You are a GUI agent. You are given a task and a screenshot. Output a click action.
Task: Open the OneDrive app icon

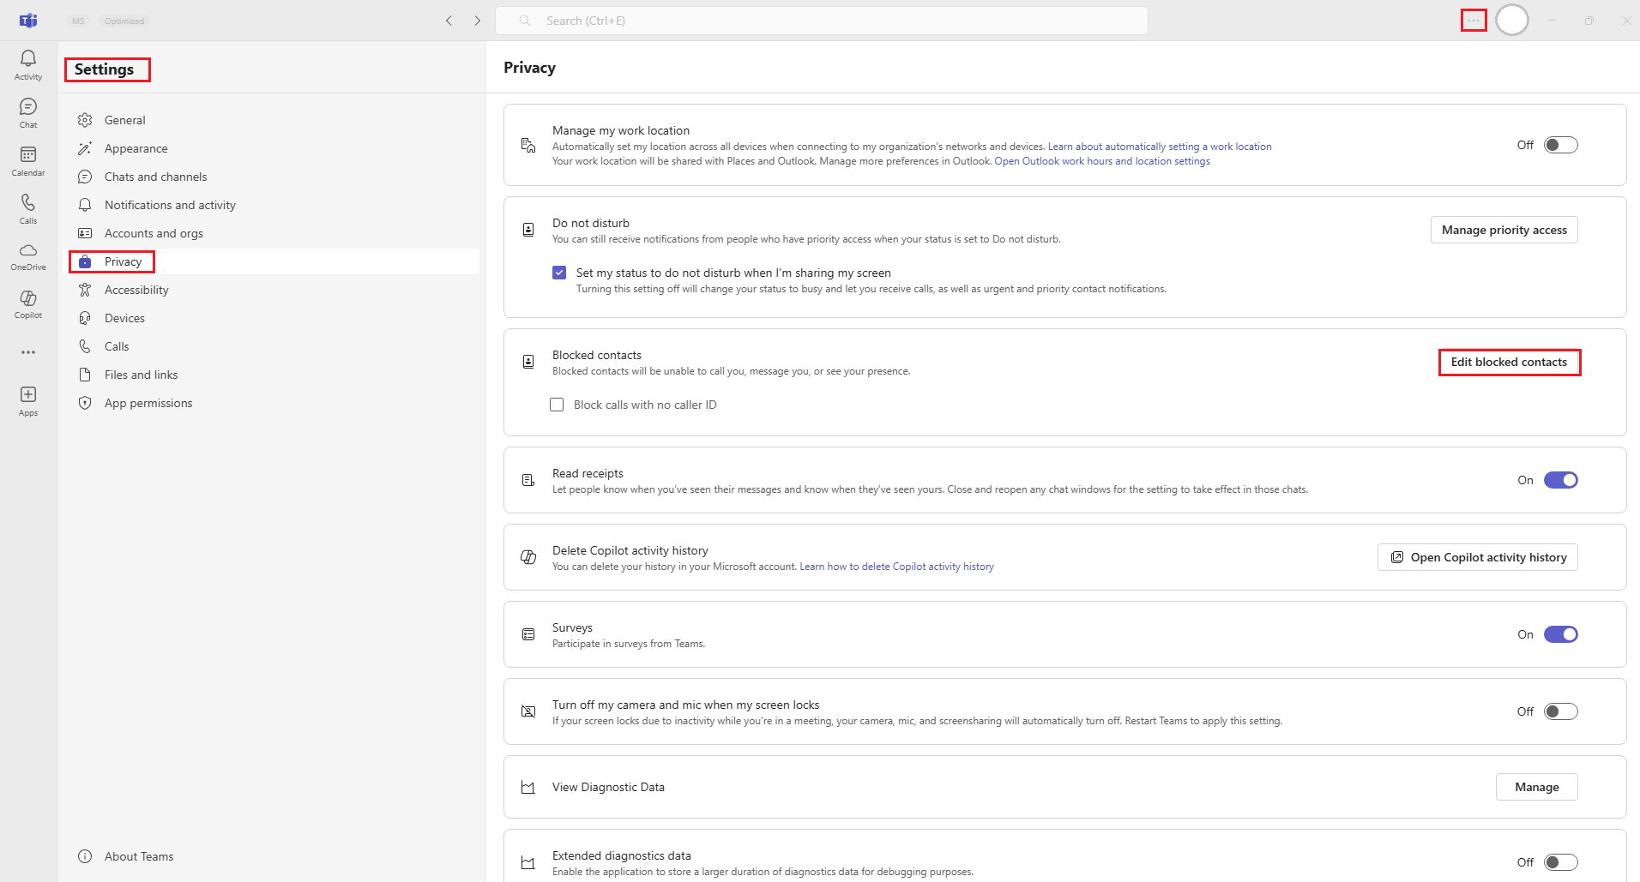(x=28, y=255)
